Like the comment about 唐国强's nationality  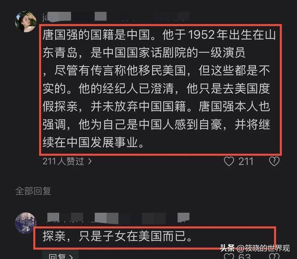pyautogui.click(x=229, y=162)
